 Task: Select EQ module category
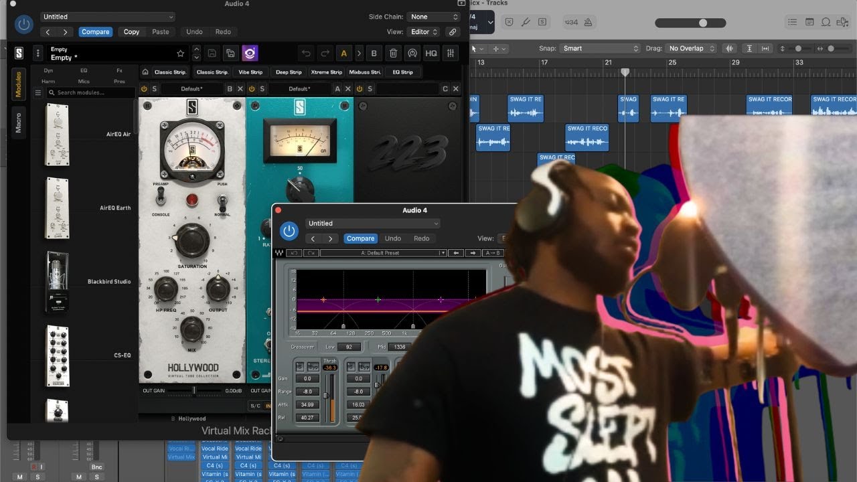84,70
